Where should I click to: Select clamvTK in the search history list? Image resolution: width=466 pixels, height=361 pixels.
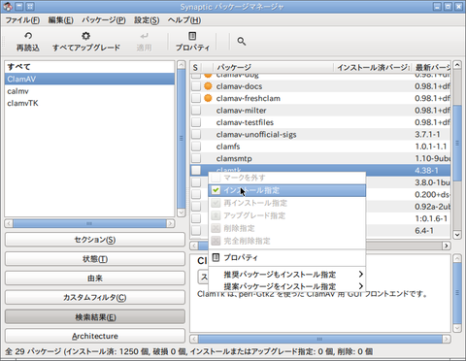click(x=89, y=103)
